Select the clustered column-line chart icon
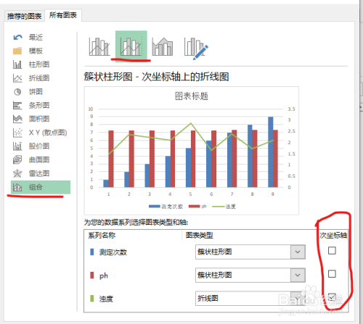The width and height of the screenshot is (363, 324). click(99, 46)
